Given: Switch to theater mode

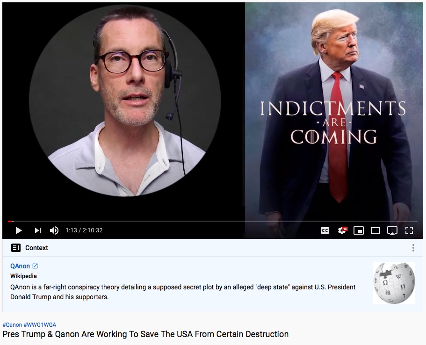Looking at the screenshot, I should [x=375, y=230].
